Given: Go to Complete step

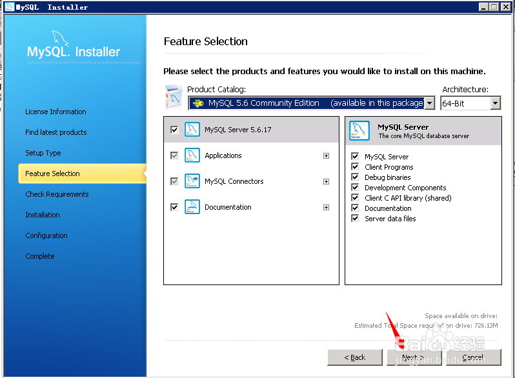Looking at the screenshot, I should point(40,256).
